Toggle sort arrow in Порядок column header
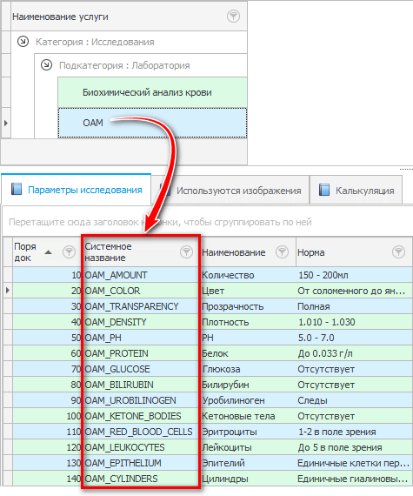 tap(48, 252)
